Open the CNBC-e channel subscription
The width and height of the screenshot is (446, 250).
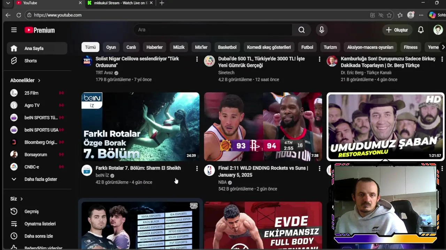[37, 167]
